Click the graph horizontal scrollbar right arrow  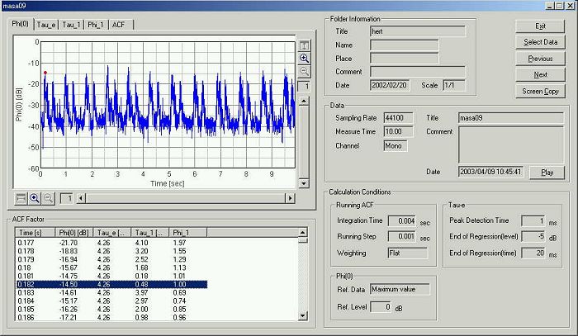click(291, 198)
